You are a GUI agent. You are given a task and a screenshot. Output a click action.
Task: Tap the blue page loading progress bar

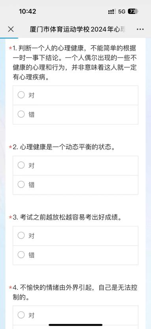point(9,38)
